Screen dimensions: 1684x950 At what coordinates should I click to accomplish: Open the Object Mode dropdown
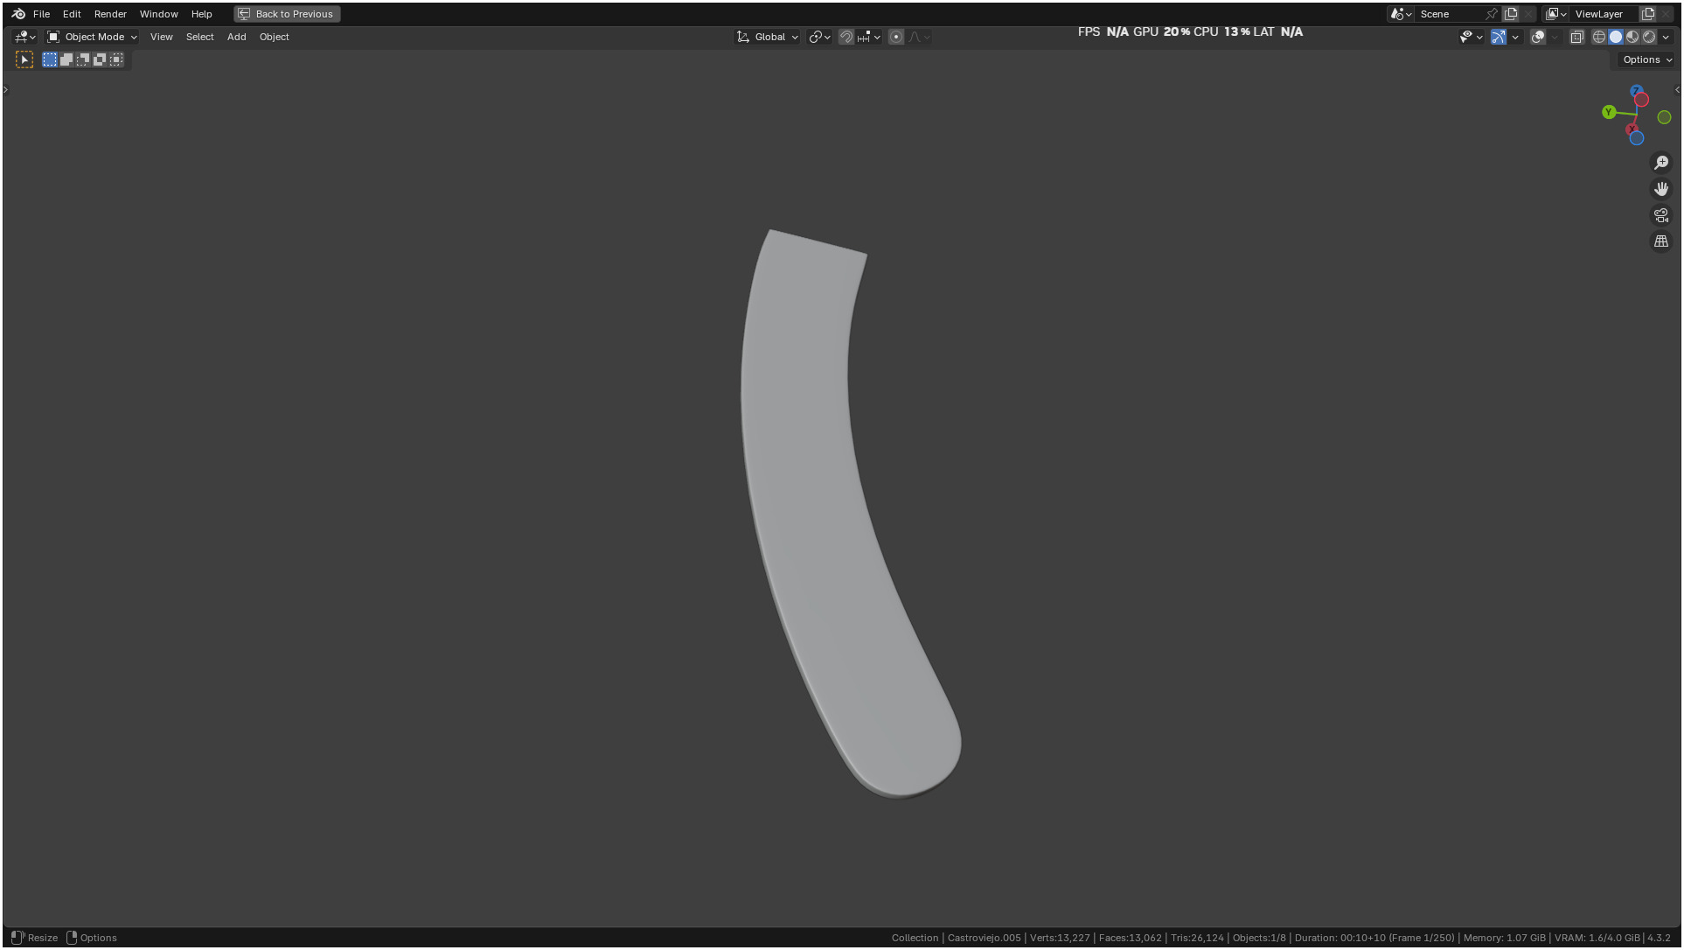coord(92,37)
